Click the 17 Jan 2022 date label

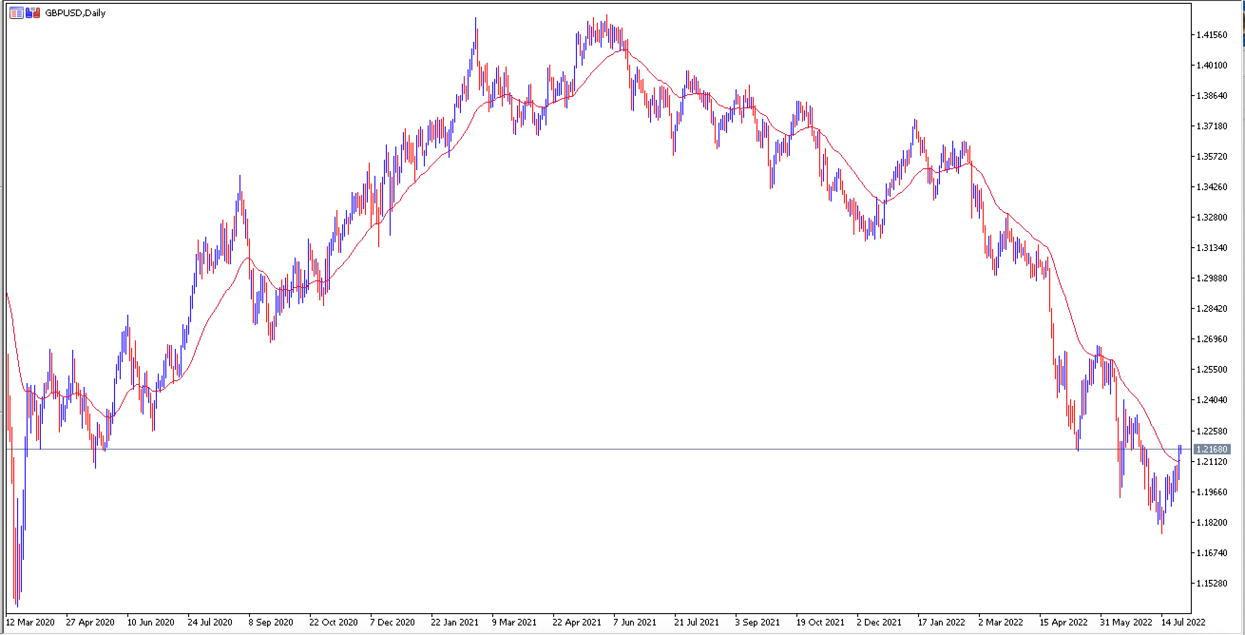point(941,623)
